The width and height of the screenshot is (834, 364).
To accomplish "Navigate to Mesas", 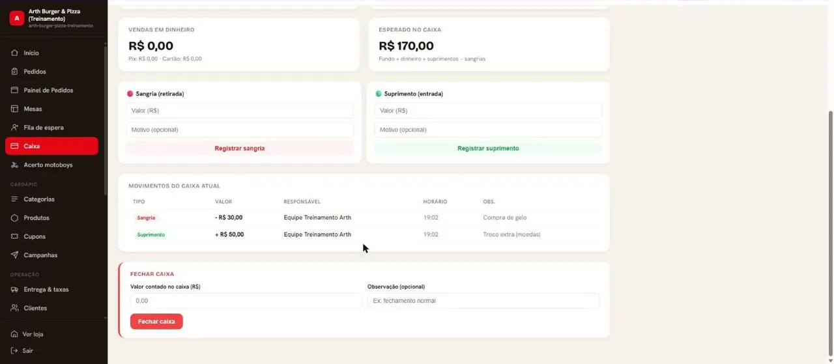I will [51, 109].
